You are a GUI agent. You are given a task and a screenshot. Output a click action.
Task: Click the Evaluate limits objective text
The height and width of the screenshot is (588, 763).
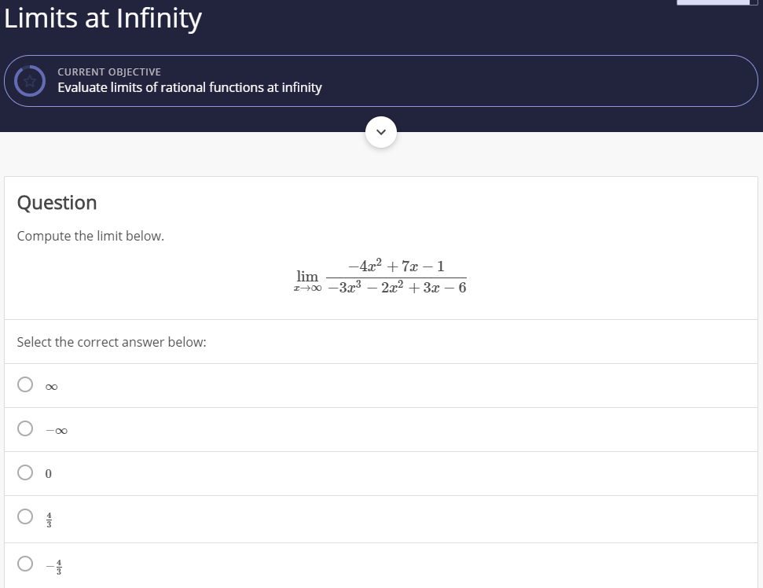[189, 87]
